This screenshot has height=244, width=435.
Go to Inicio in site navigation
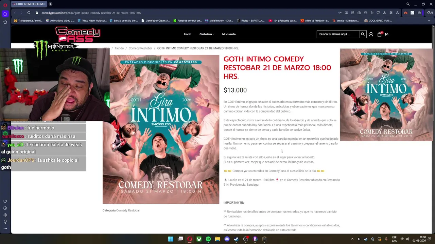pyautogui.click(x=188, y=34)
